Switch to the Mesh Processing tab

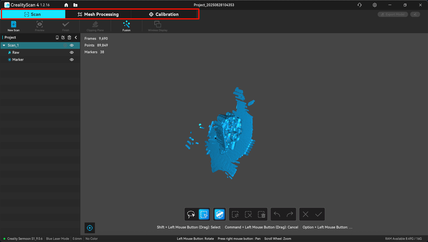(x=98, y=14)
